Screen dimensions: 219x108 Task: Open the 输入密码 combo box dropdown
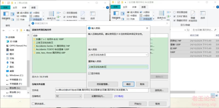(x=146, y=55)
